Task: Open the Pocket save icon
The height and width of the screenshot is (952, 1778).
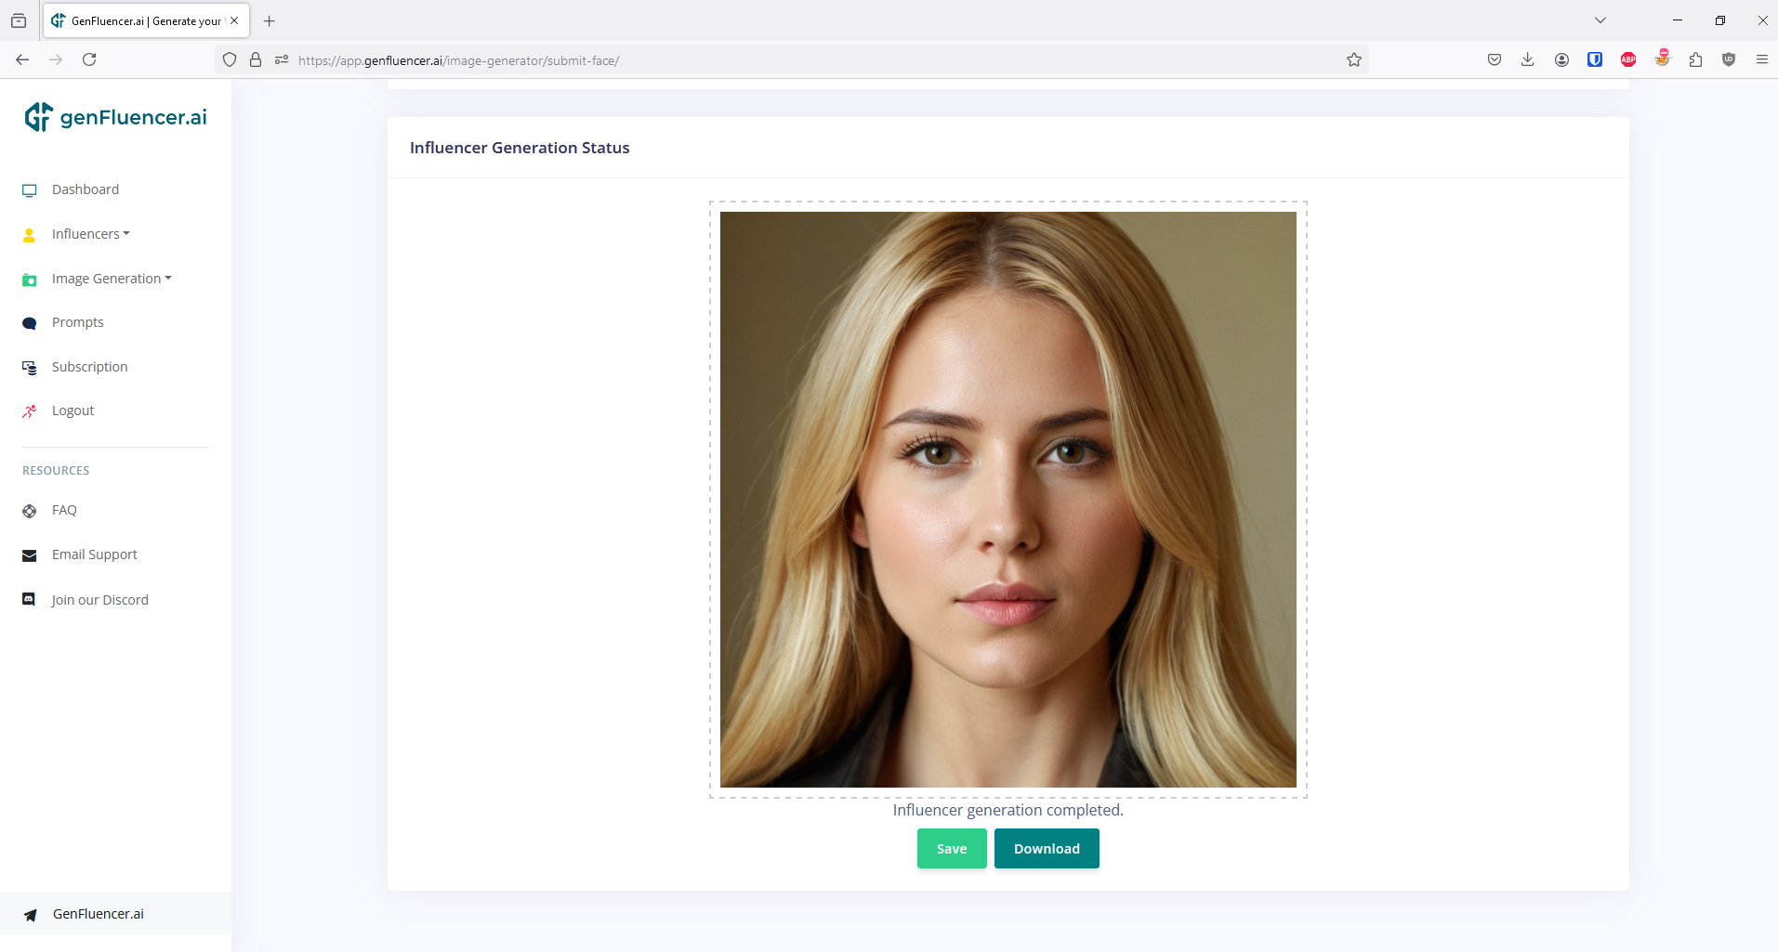Action: 1495,59
